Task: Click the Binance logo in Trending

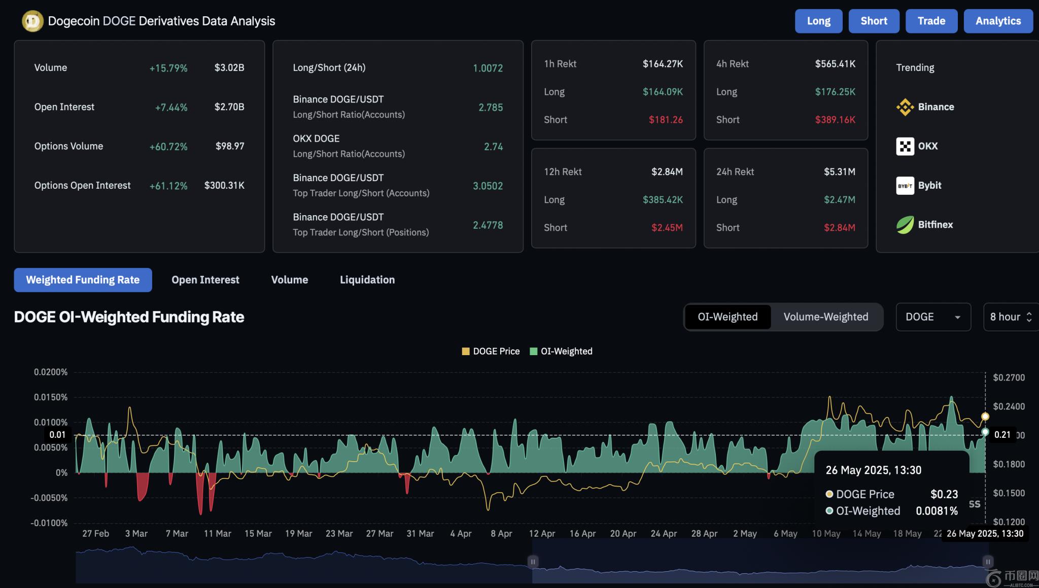Action: pyautogui.click(x=905, y=107)
